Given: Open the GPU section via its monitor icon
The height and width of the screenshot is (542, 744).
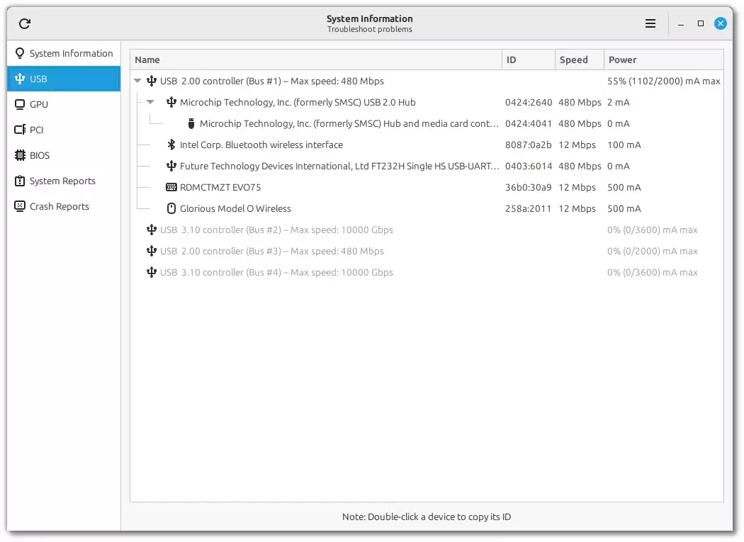Looking at the screenshot, I should [20, 104].
